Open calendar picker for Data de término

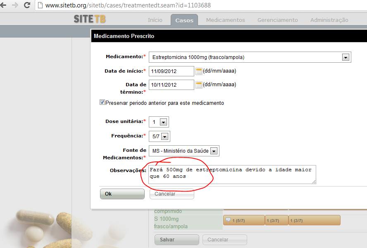[x=198, y=85]
